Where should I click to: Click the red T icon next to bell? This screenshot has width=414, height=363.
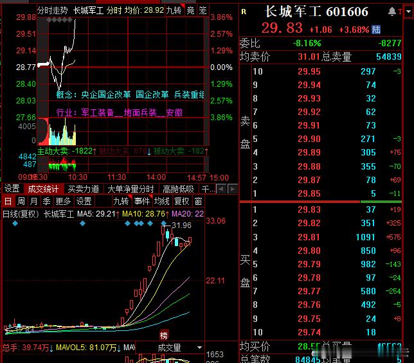[400, 12]
